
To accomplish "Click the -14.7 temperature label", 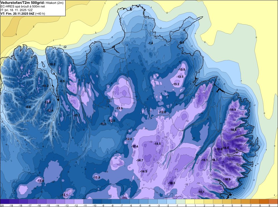I will [x=140, y=160].
